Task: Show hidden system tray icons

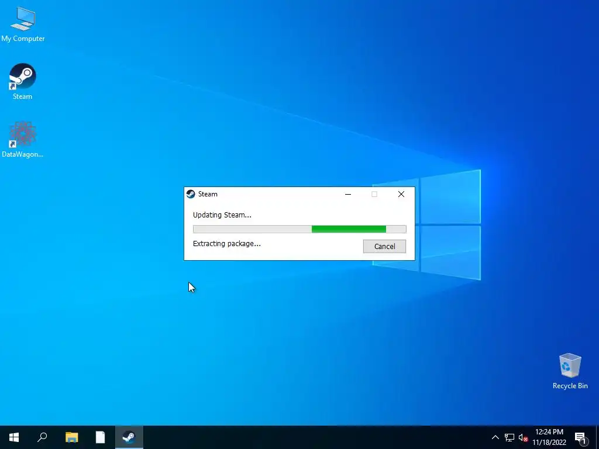Action: [x=495, y=437]
